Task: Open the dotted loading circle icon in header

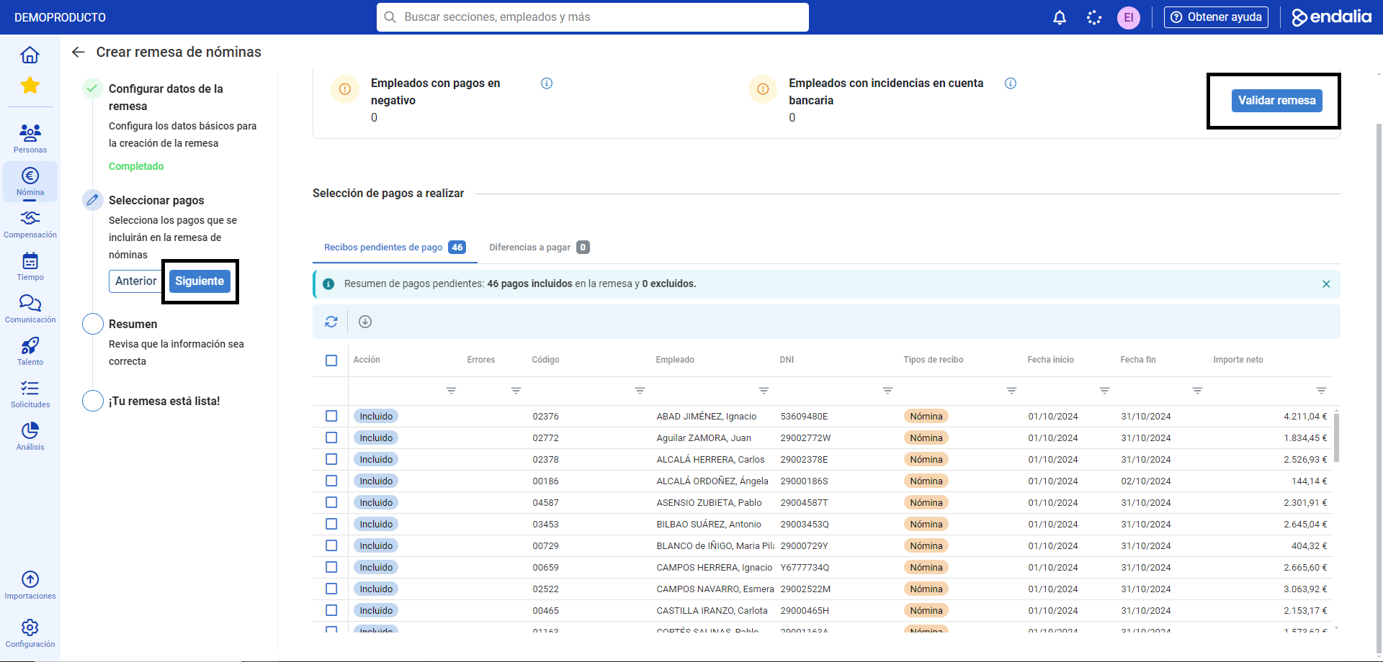Action: (x=1094, y=17)
